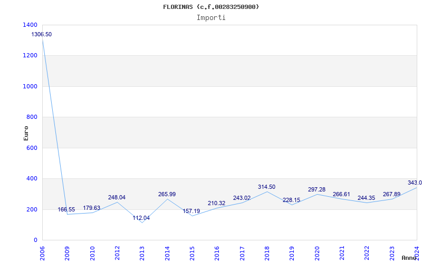Click the Euro y-axis label

26,133
